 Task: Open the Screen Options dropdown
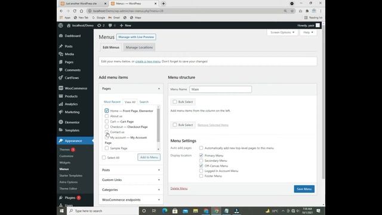(282, 32)
